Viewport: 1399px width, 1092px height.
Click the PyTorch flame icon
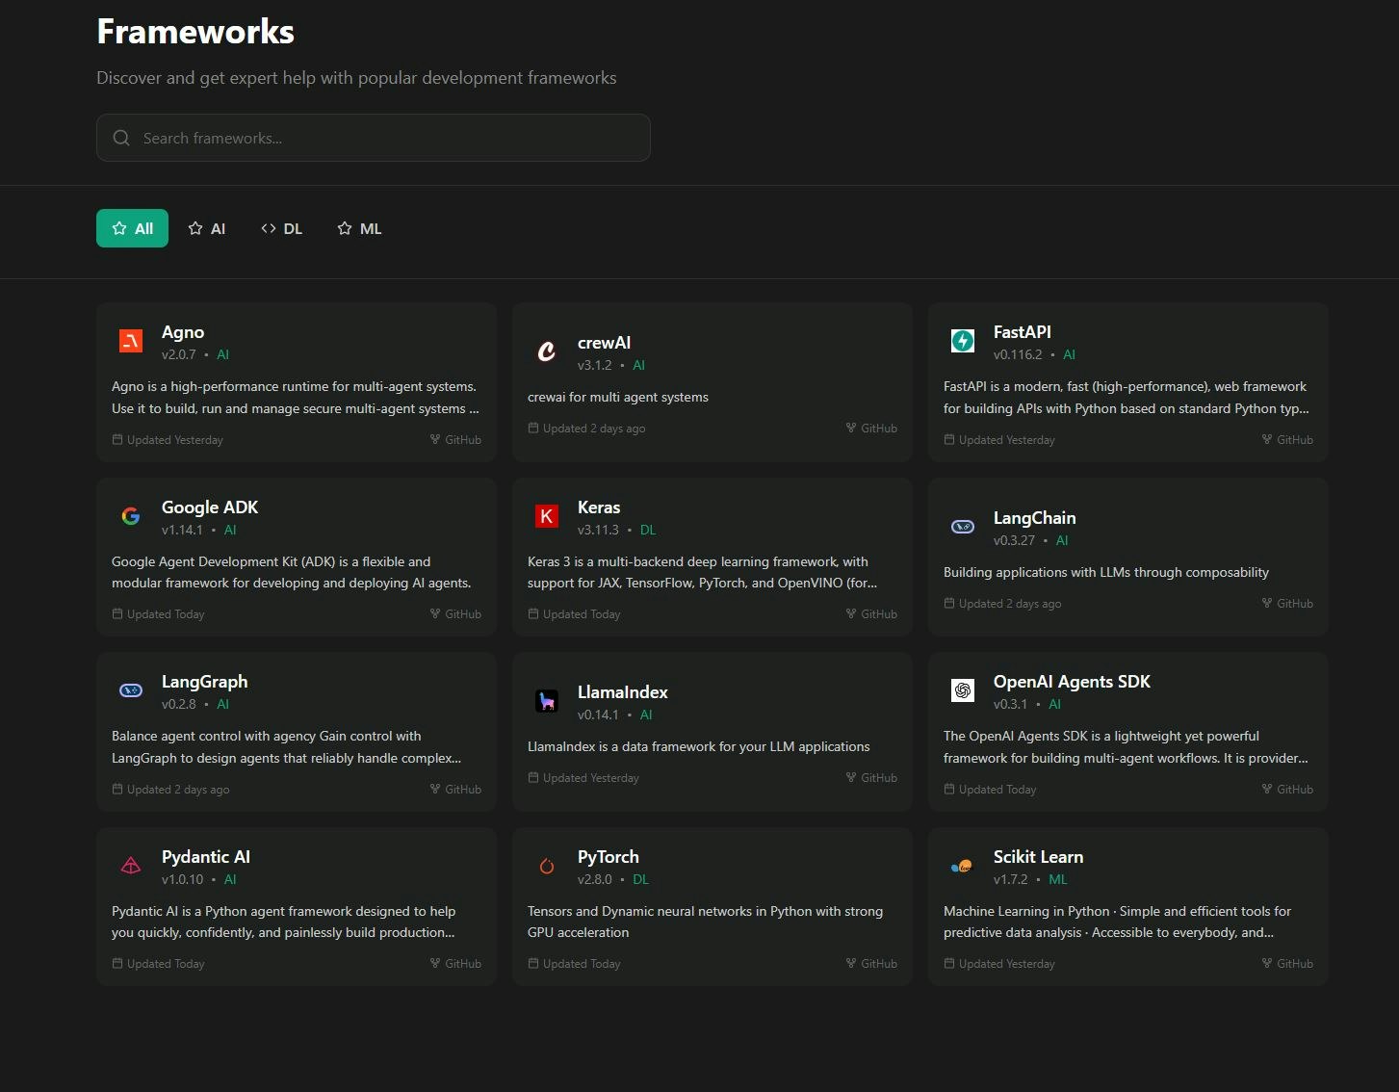tap(546, 866)
